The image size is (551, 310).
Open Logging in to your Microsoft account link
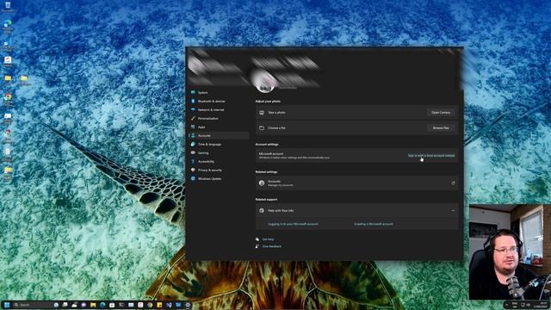293,224
